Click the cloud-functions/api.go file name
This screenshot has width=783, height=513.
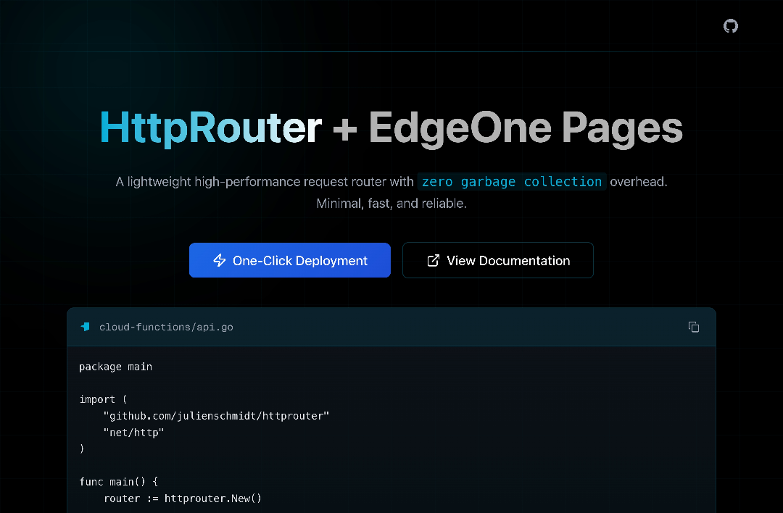tap(166, 327)
